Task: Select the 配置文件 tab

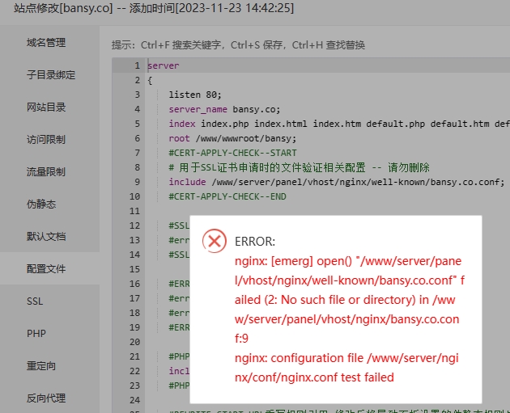Action: click(46, 269)
